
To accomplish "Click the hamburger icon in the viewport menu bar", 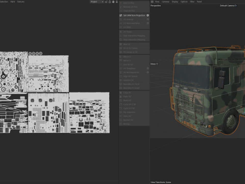I will 152,2.
